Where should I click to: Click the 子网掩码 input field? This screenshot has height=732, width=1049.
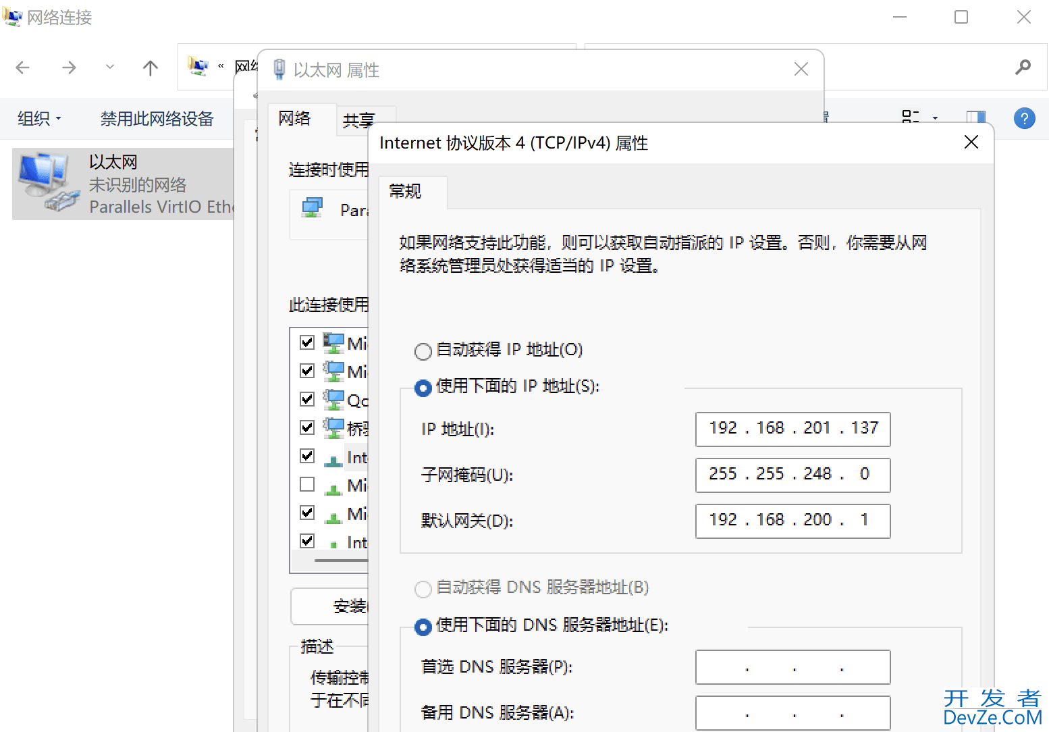tap(792, 475)
